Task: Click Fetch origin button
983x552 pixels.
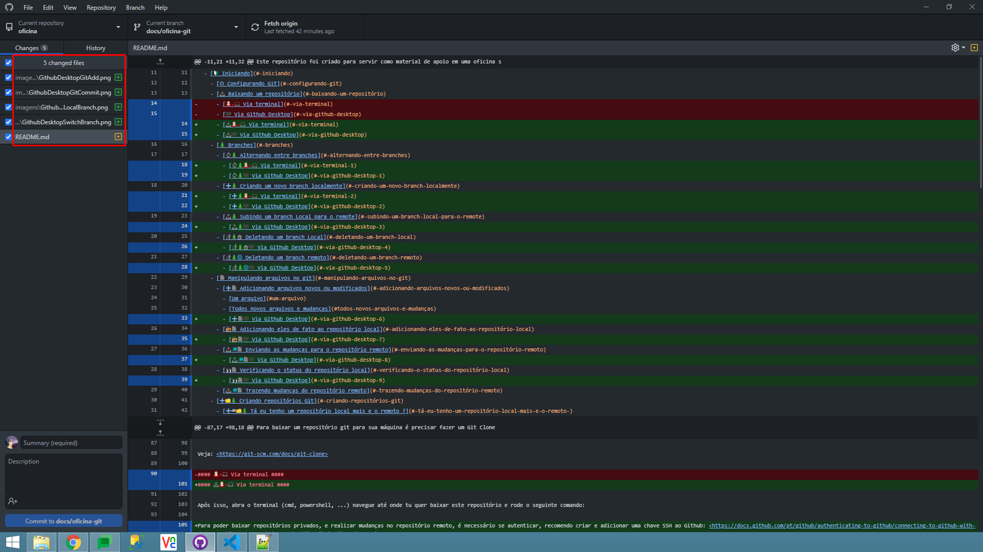Action: click(304, 27)
